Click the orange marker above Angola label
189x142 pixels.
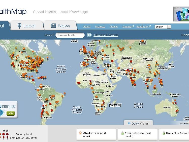coord(97,97)
